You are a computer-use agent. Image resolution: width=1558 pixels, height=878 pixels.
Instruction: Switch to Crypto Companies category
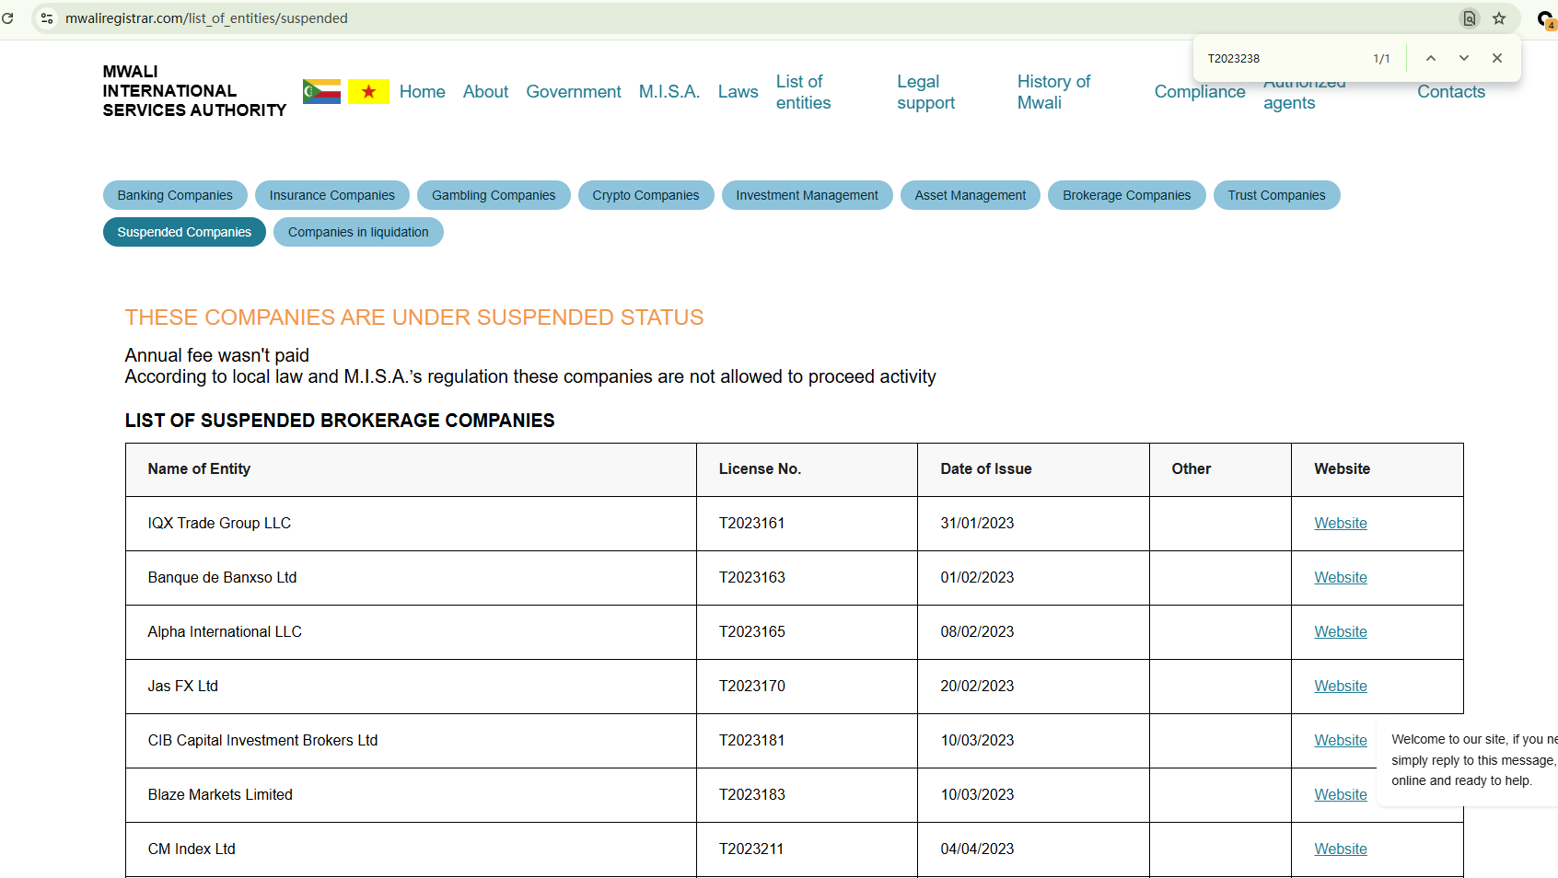[x=645, y=195]
